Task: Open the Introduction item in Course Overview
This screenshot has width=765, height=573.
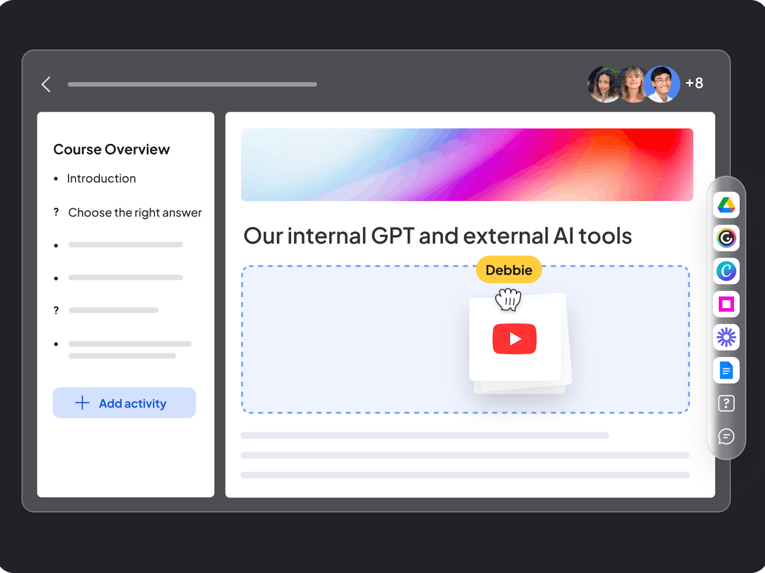Action: (x=101, y=179)
